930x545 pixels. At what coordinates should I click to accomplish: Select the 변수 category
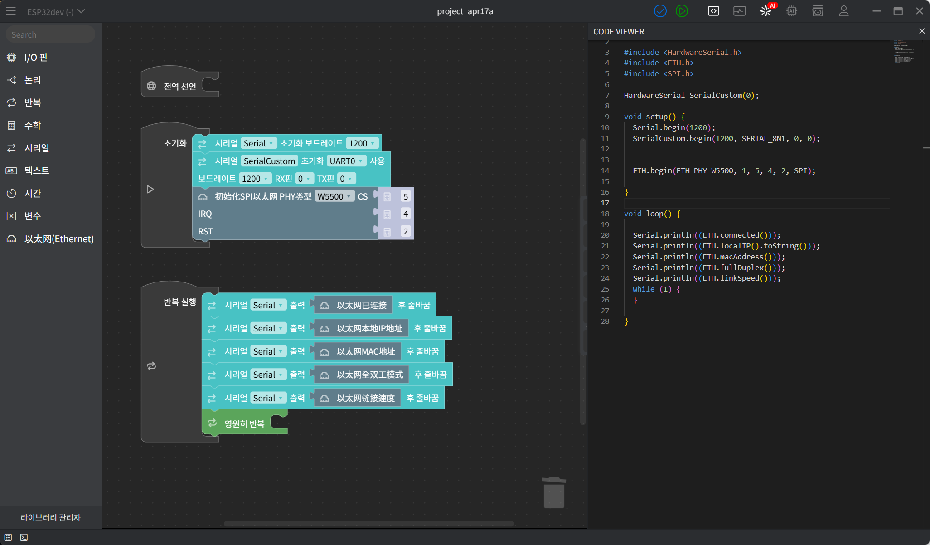tap(51, 216)
